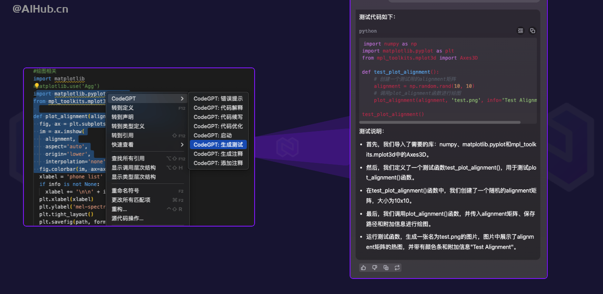Click 显示调用层次结构
Screen dimensions: 603x294
pos(148,168)
